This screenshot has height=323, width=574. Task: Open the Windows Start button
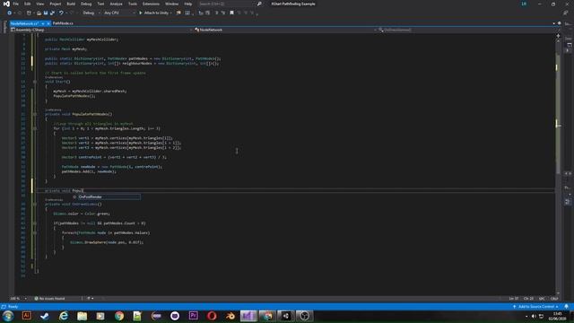click(8, 316)
